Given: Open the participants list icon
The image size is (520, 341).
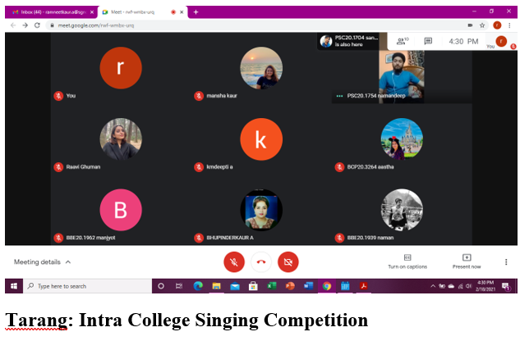Looking at the screenshot, I should pos(403,41).
